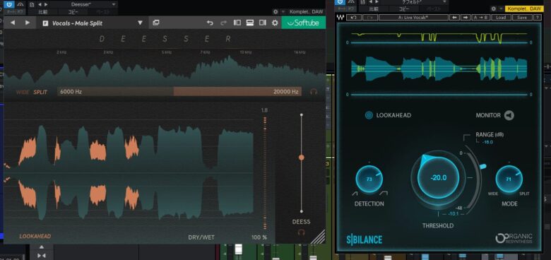Click the preset copy/compare windows icon in Softube
The height and width of the screenshot is (260, 551).
(x=156, y=23)
